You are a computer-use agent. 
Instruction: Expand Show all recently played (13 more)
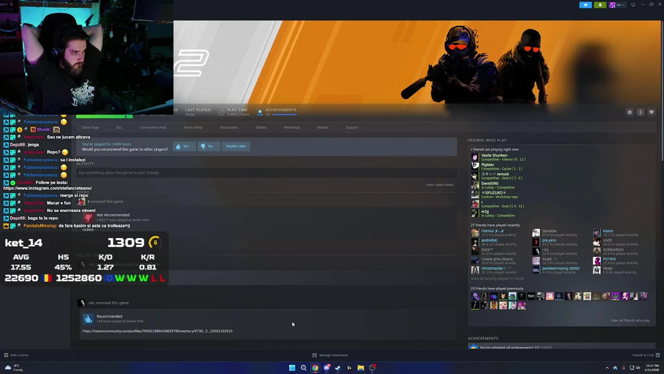[x=497, y=278]
